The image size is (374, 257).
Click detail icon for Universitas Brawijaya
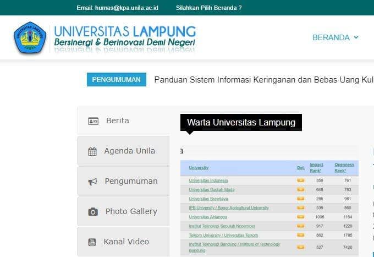pyautogui.click(x=300, y=199)
